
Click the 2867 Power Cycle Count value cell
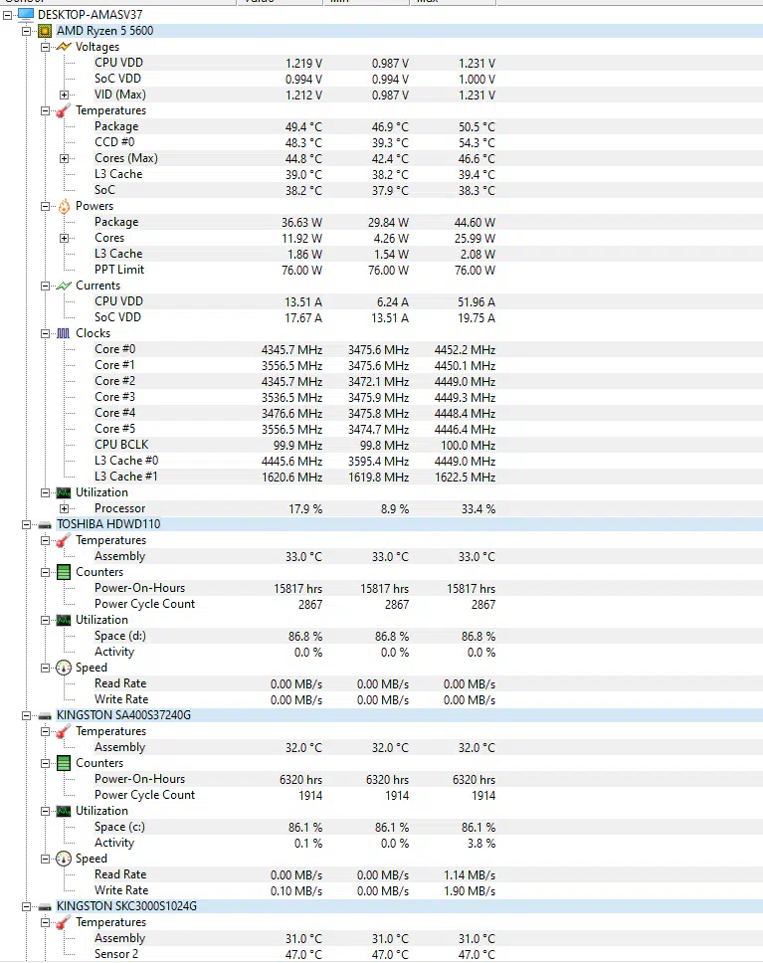310,604
